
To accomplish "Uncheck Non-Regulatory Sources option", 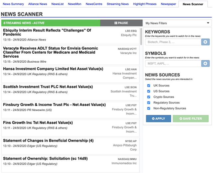I will (148, 108).
